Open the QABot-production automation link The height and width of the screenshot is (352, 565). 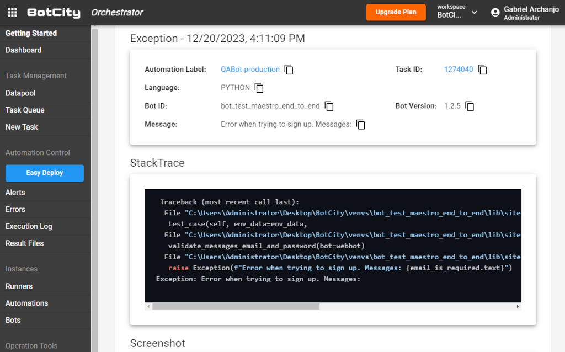click(x=250, y=70)
